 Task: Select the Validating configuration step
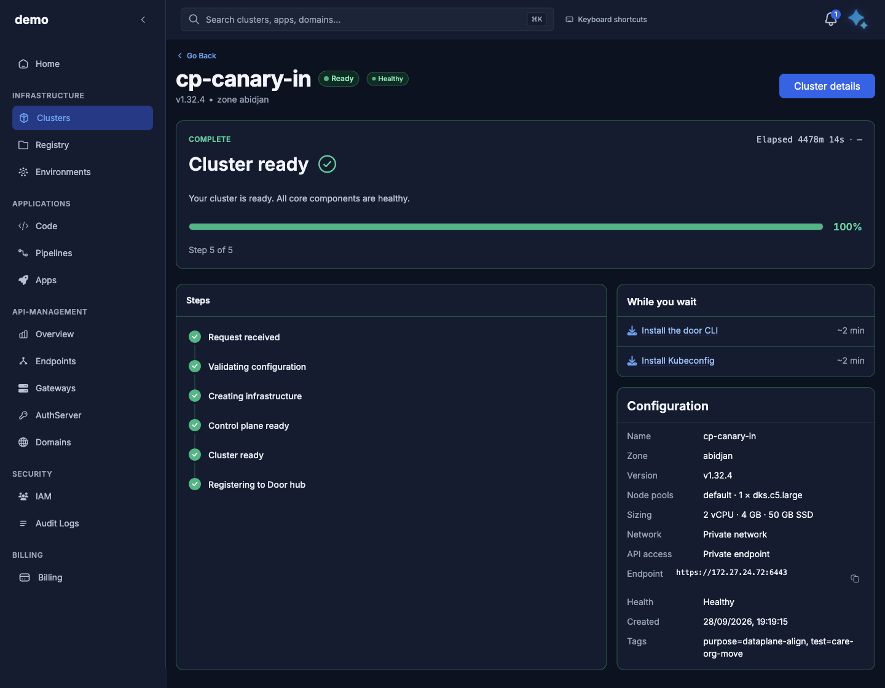coord(257,367)
